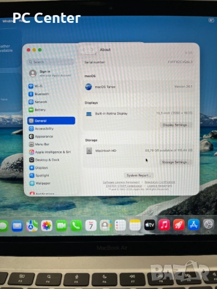This screenshot has width=217, height=289.
Task: Open Music from the Dock
Action: [164, 225]
